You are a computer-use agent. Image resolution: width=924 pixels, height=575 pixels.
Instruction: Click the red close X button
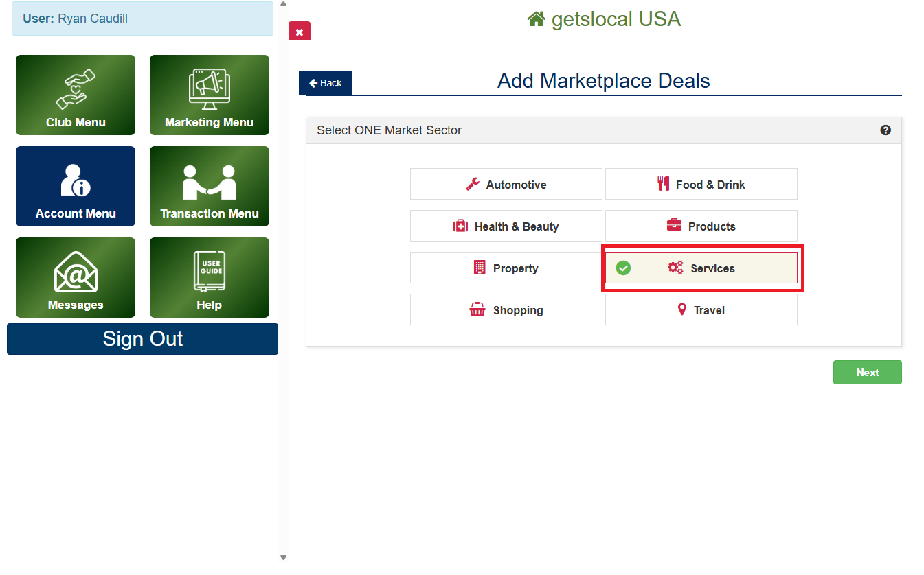pyautogui.click(x=300, y=32)
